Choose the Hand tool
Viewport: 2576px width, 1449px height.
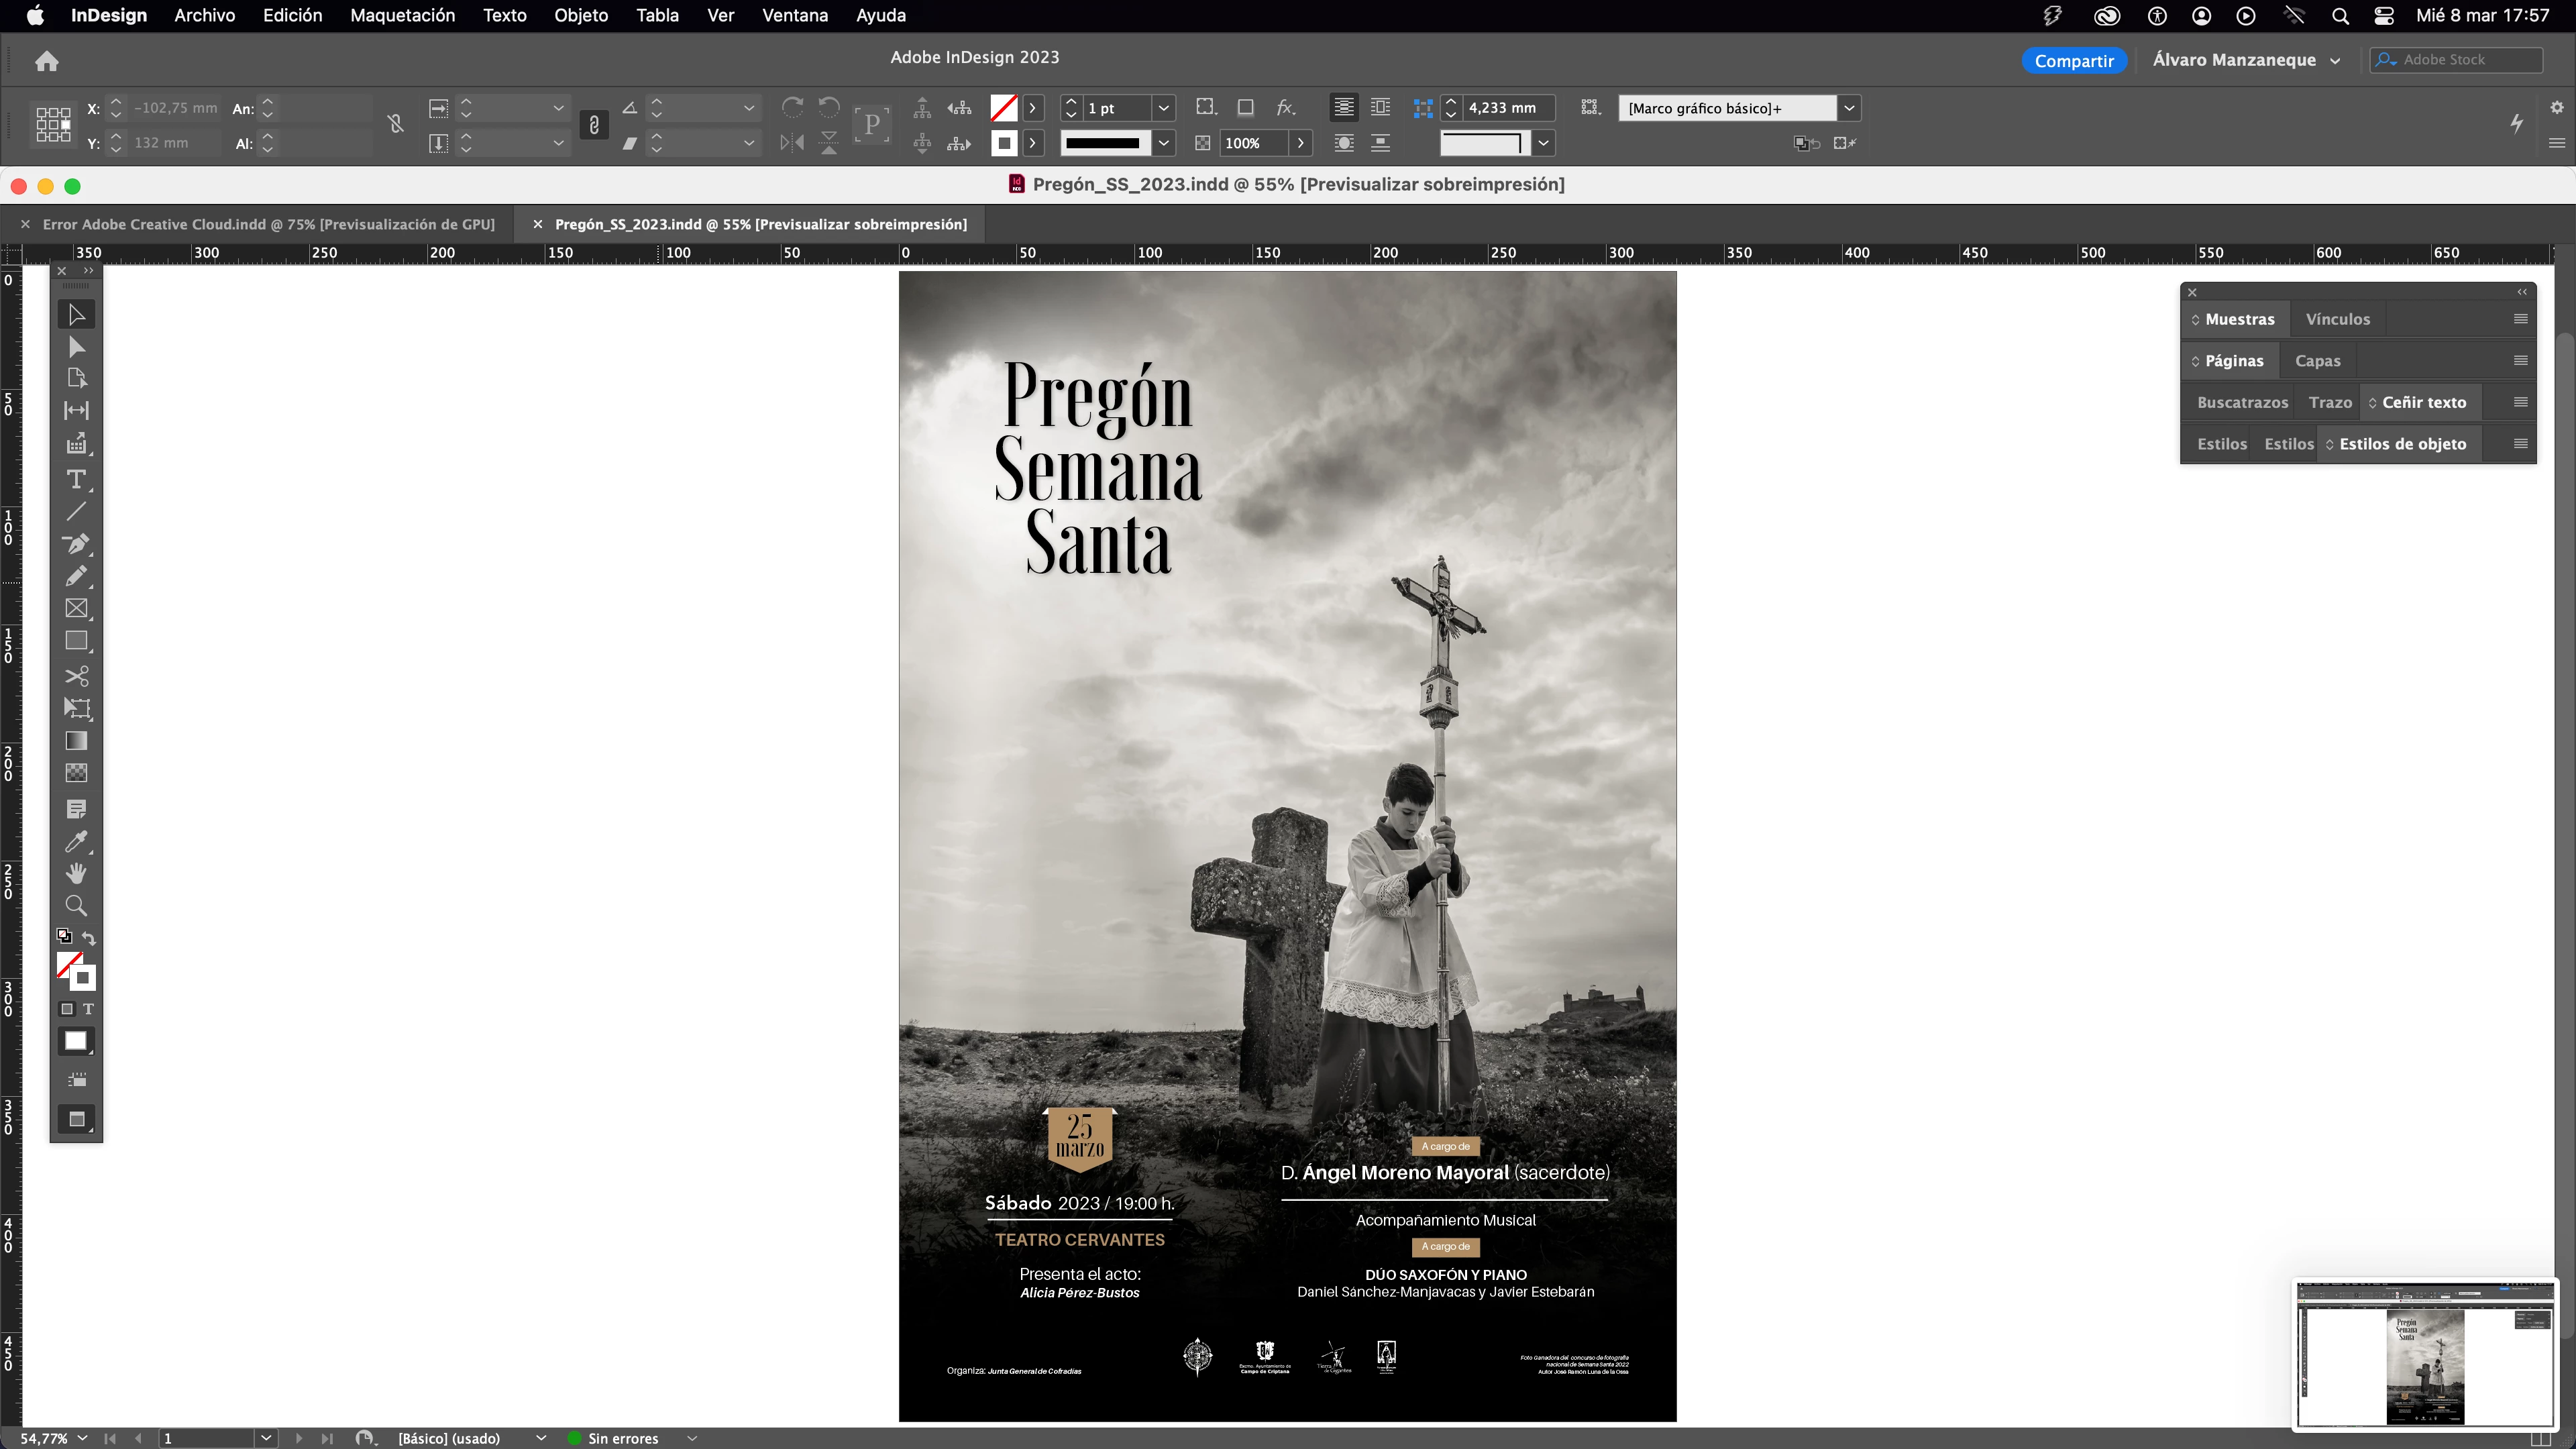tap(76, 874)
